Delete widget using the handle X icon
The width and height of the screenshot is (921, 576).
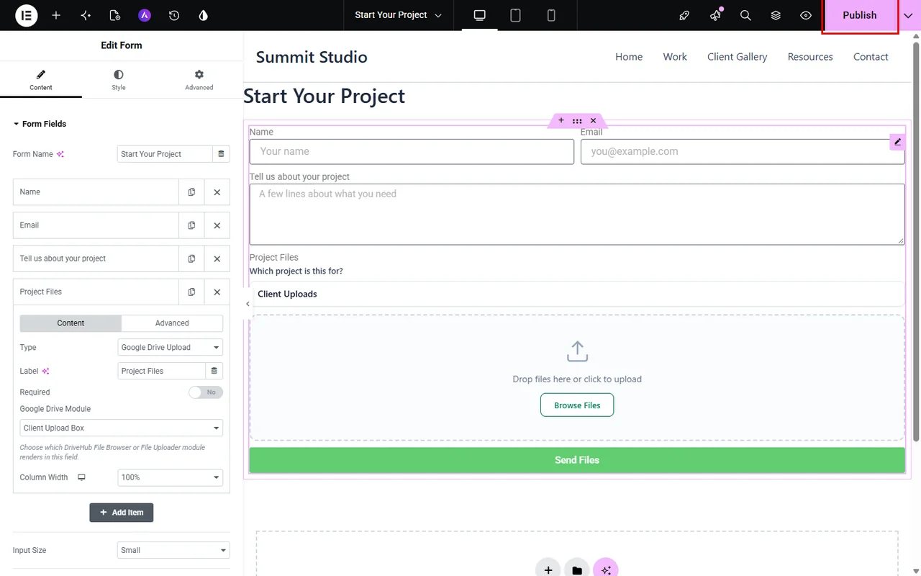pos(593,121)
